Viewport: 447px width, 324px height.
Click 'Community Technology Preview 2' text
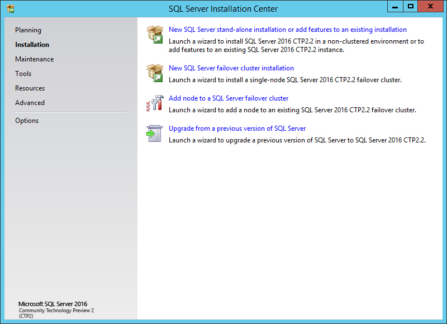coord(56,311)
